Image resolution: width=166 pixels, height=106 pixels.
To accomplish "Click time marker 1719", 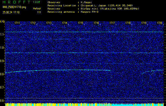I will coord(144,23).
